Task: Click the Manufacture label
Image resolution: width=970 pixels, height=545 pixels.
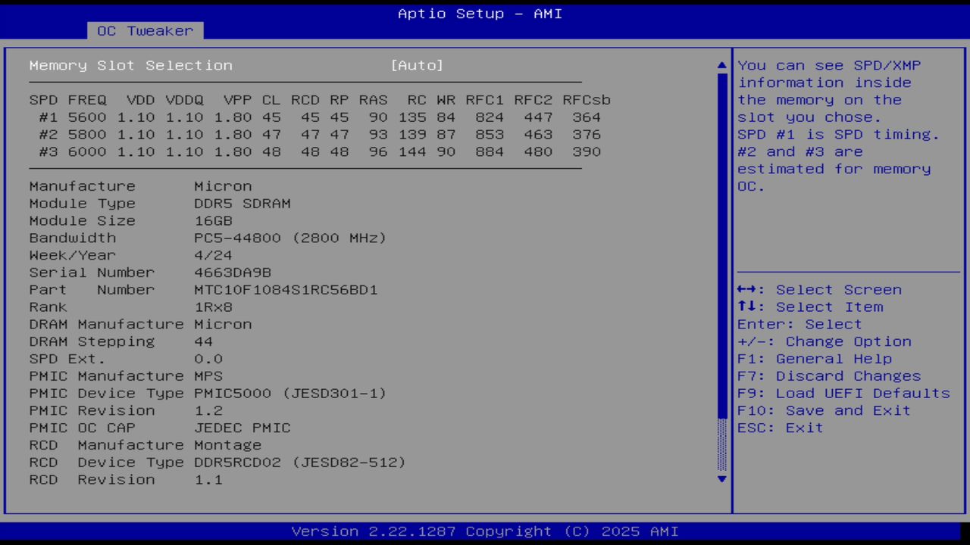Action: click(83, 186)
